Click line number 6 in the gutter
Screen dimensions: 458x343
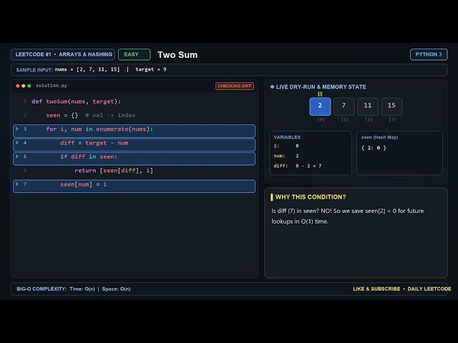(x=25, y=170)
